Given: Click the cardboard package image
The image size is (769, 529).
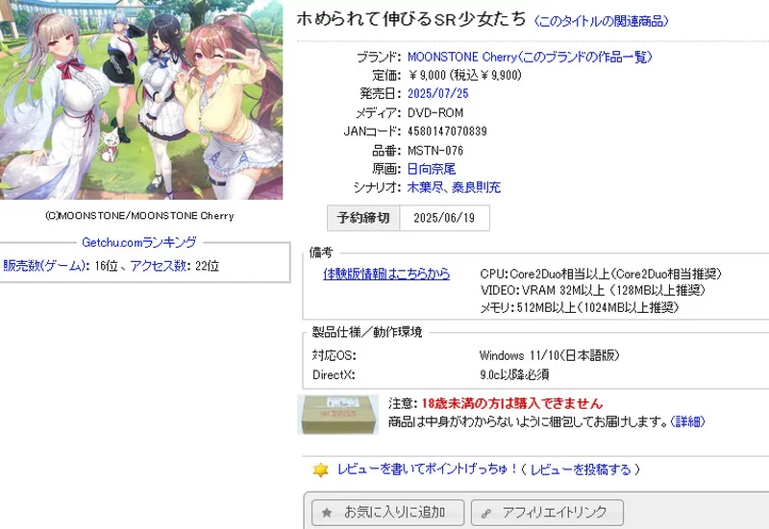Looking at the screenshot, I should [338, 415].
